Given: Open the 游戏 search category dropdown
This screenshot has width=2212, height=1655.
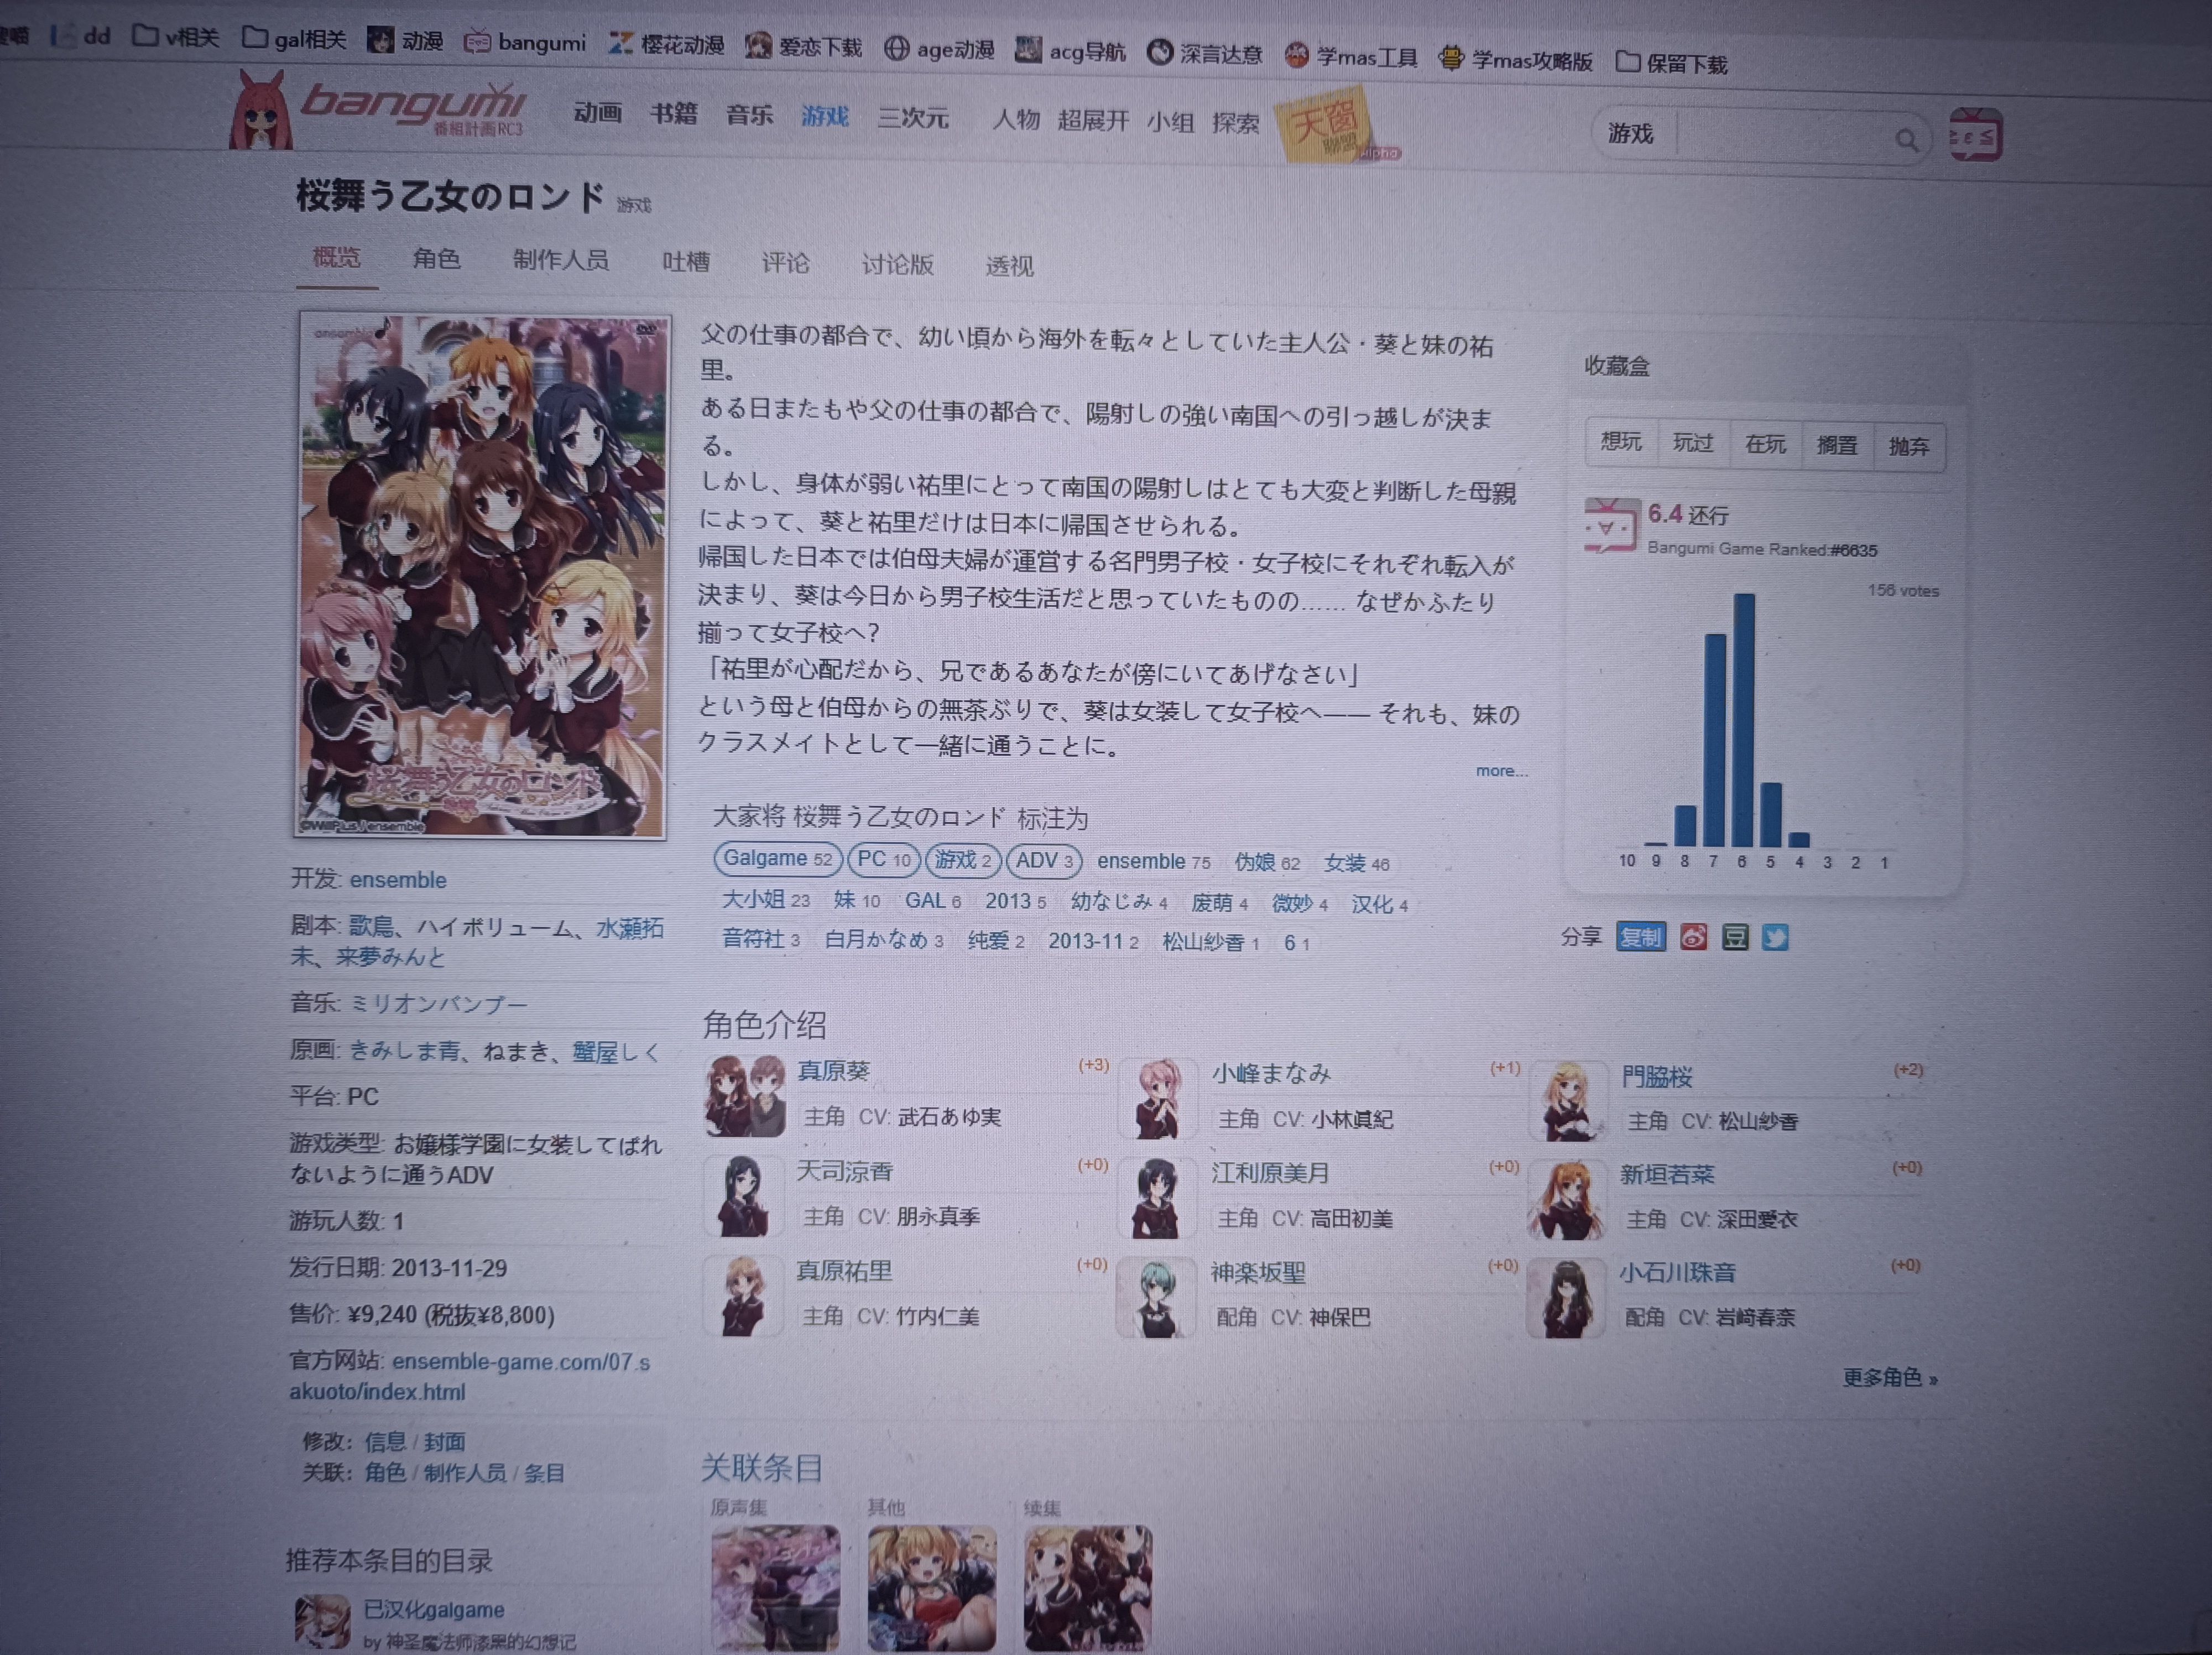Looking at the screenshot, I should (x=1631, y=133).
